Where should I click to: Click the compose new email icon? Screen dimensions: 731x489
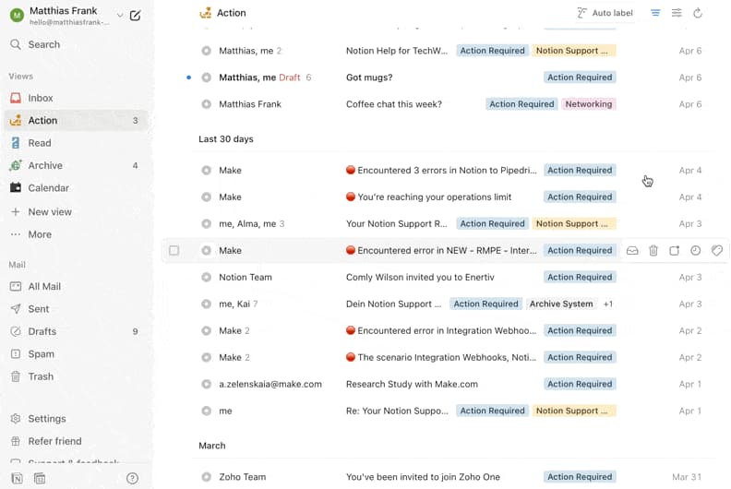135,16
